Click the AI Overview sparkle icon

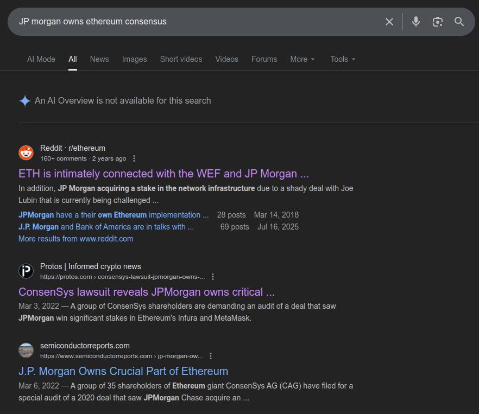[x=25, y=101]
